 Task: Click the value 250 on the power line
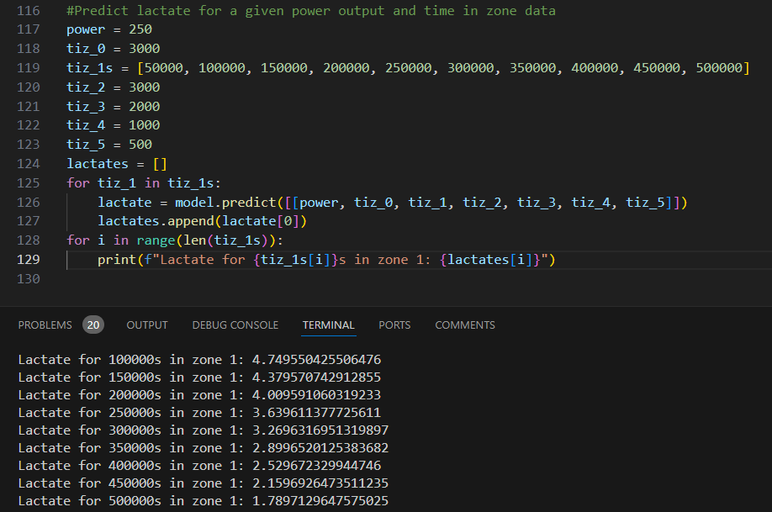[140, 29]
